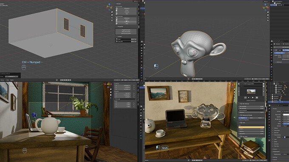The image size is (289, 162).
Task: Select the wrench Modifiers tab in the monkey properties
Action: [x=271, y=67]
